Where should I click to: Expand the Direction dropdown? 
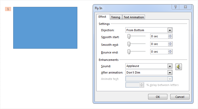pyautogui.click(x=170, y=30)
